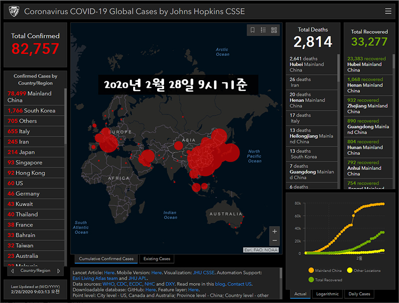This screenshot has height=303, width=399.
Task: Click the Esri, FAO, NOAA attribution
Action: [x=261, y=250]
